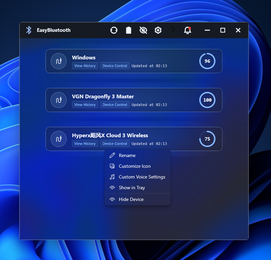The width and height of the screenshot is (271, 260).
Task: Open Custom Voice Settings menu entry
Action: point(137,177)
